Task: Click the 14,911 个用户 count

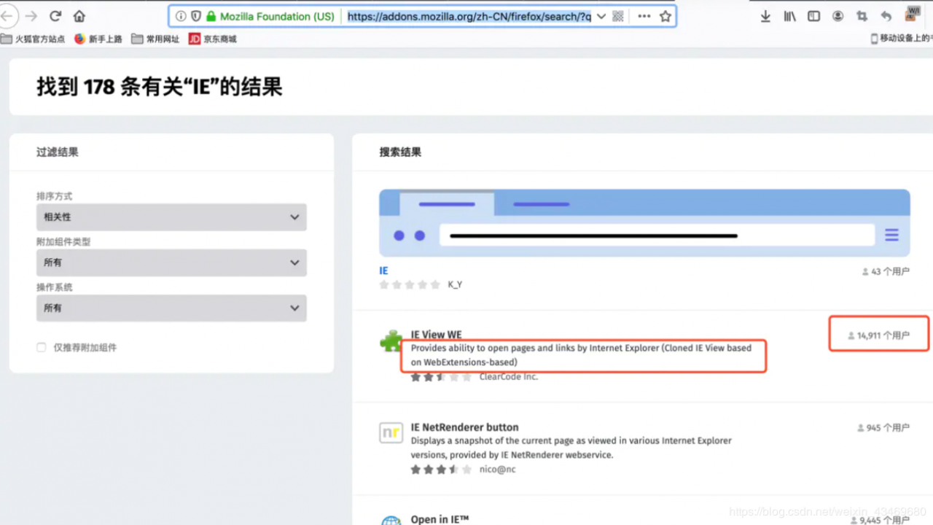Action: point(878,335)
